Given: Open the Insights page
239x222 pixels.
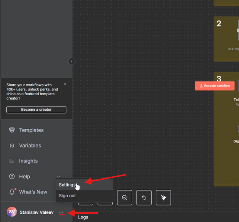Looking at the screenshot, I should click(28, 161).
